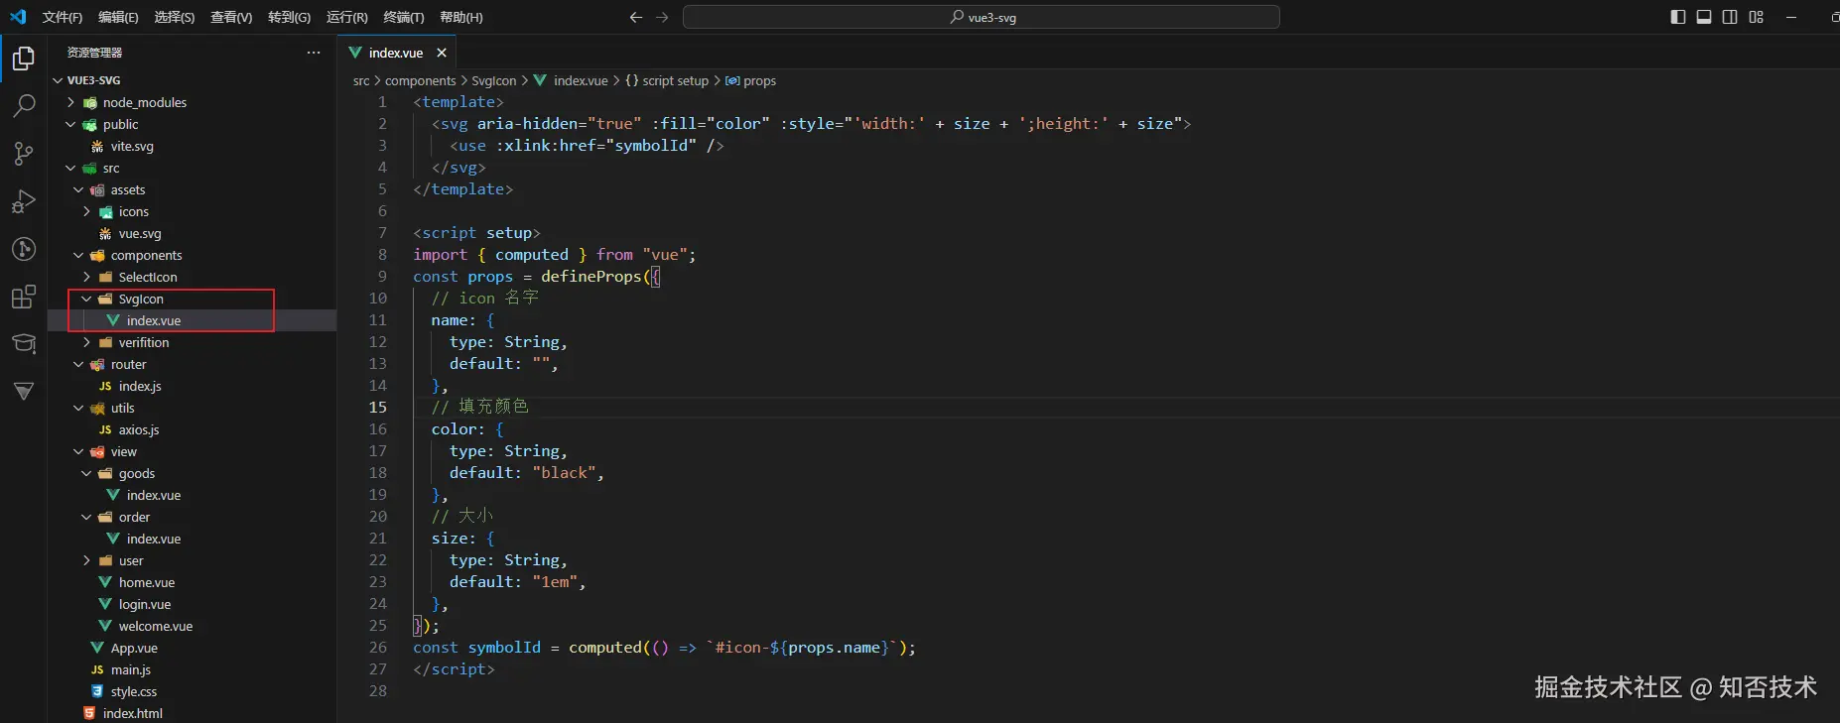The width and height of the screenshot is (1840, 723).
Task: Toggle the primary side bar layout icon
Action: coord(1678,17)
